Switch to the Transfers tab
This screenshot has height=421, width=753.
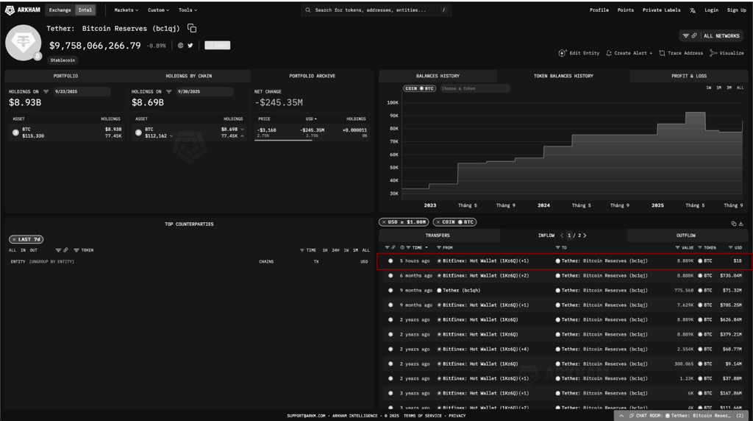click(438, 236)
